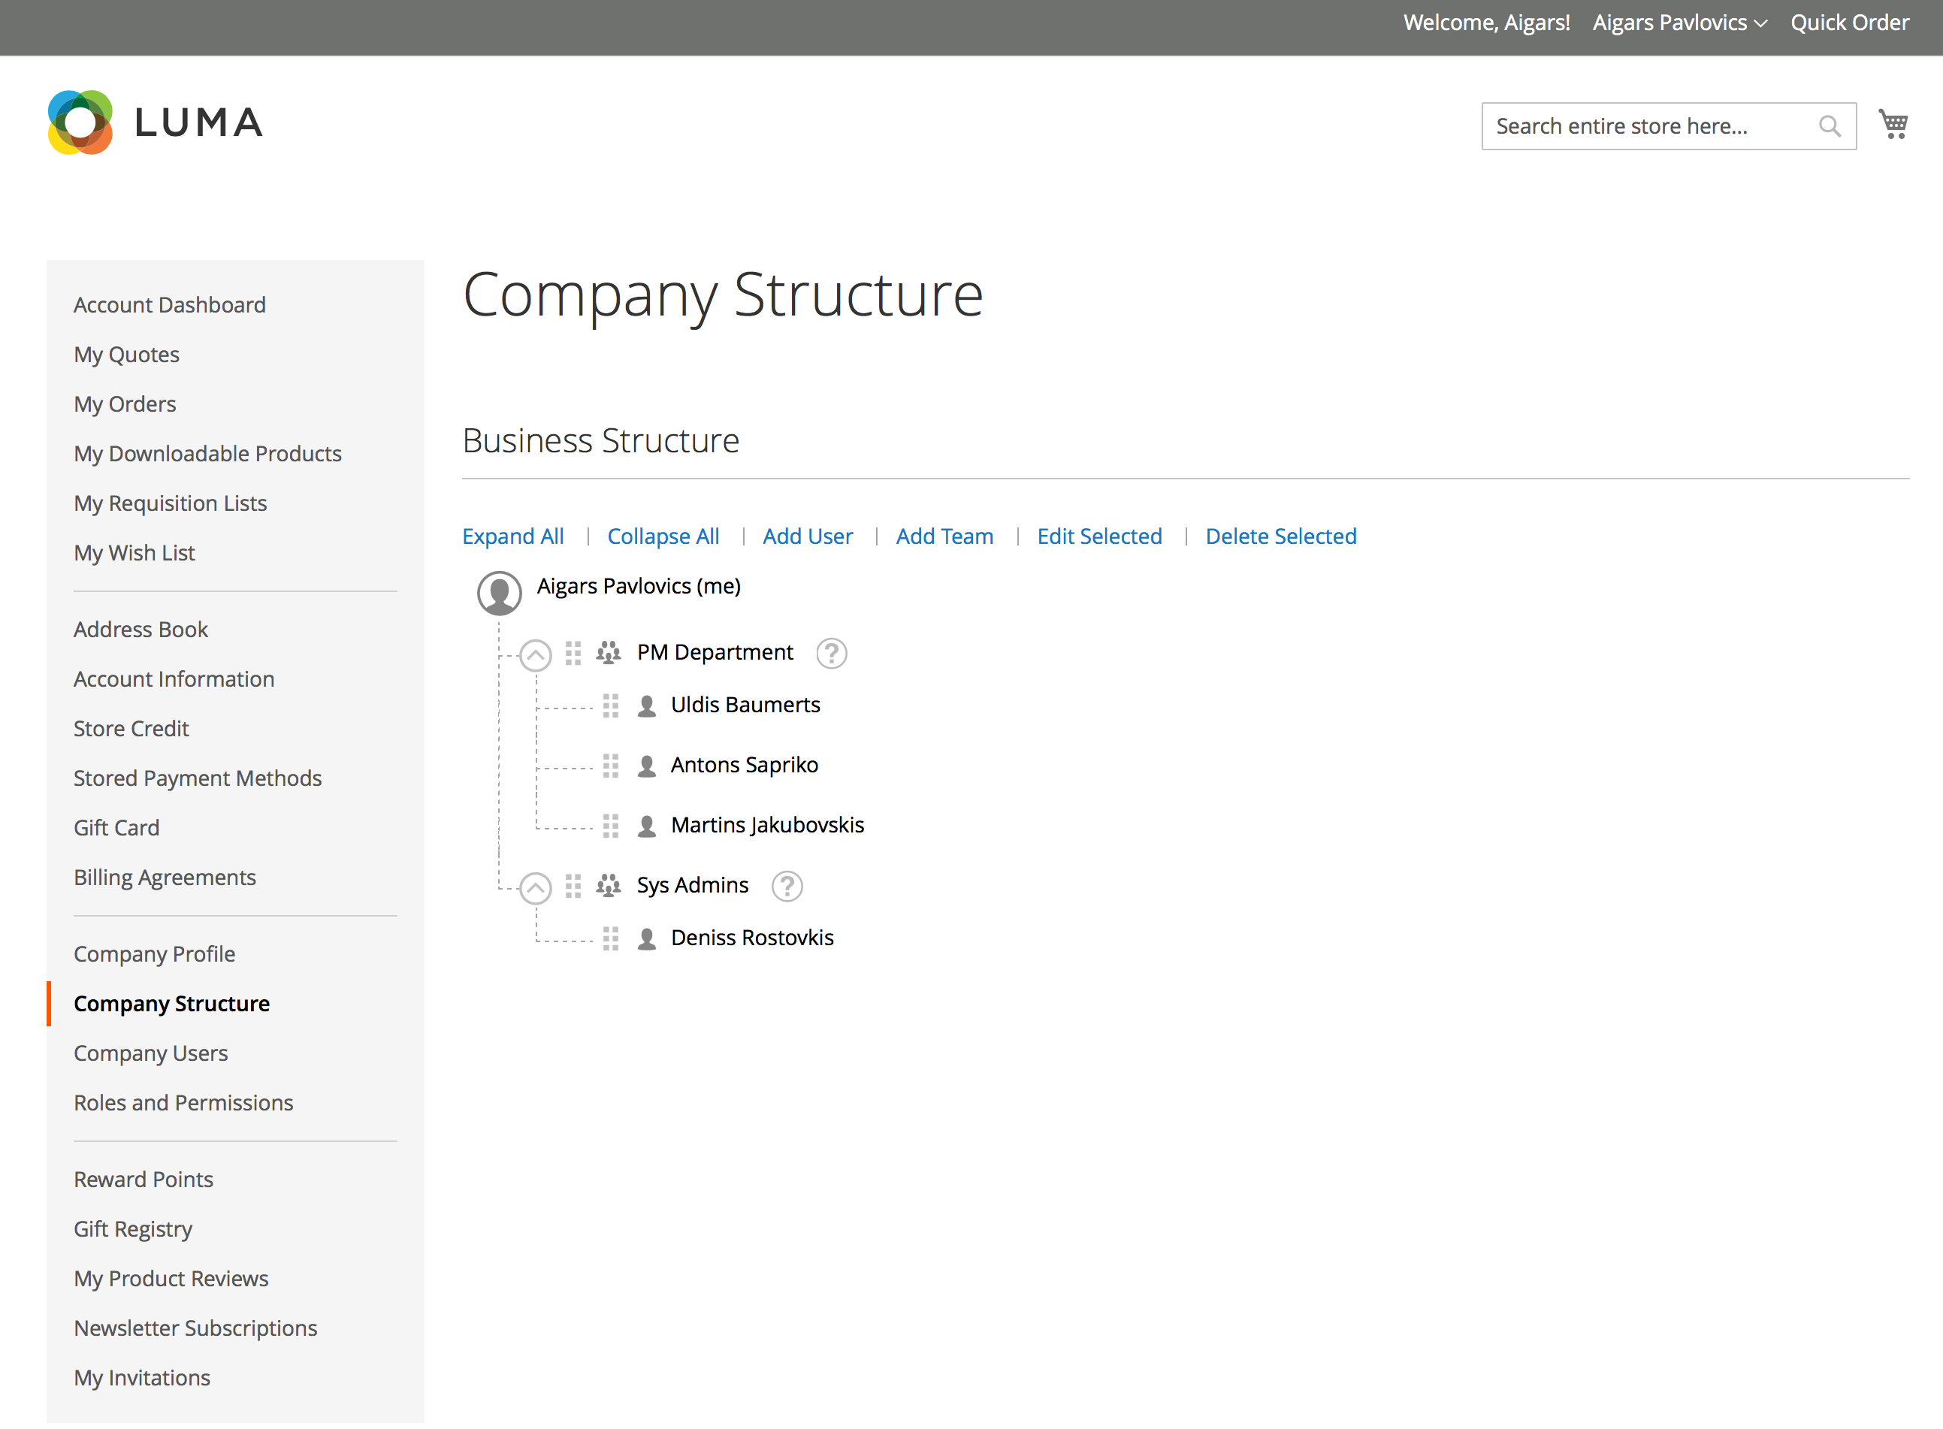Click Sys Admins help question icon
Viewport: 1943px width, 1429px height.
point(787,886)
